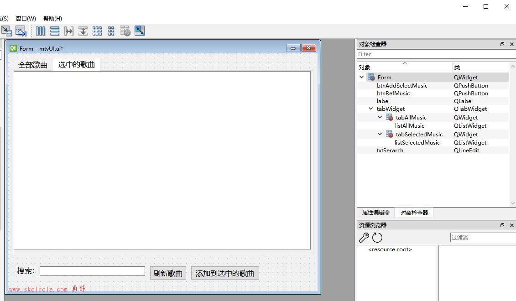Screen dimensions: 516x301
Task: Click the 刷新歌曲 button
Action: [167, 273]
